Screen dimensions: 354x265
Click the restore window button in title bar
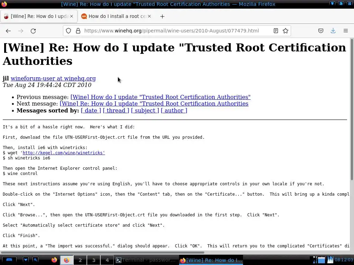tap(341, 3)
